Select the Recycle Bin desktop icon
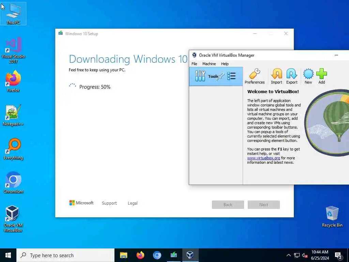This screenshot has height=262, width=349. [332, 217]
